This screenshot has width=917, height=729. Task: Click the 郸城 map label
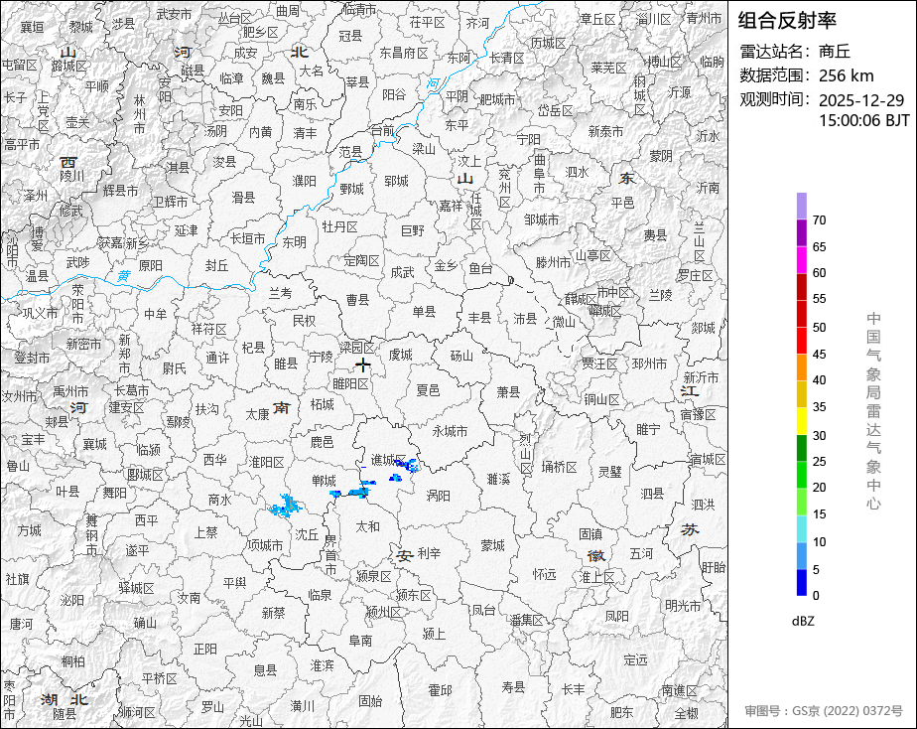324,481
